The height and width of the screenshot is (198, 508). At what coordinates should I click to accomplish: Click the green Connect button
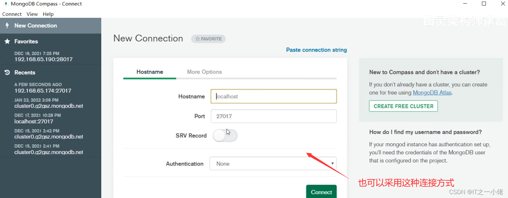click(321, 192)
